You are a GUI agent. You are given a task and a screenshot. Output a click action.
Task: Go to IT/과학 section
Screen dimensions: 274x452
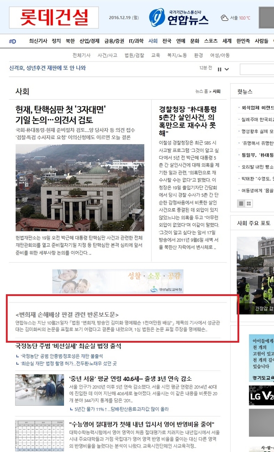click(136, 41)
